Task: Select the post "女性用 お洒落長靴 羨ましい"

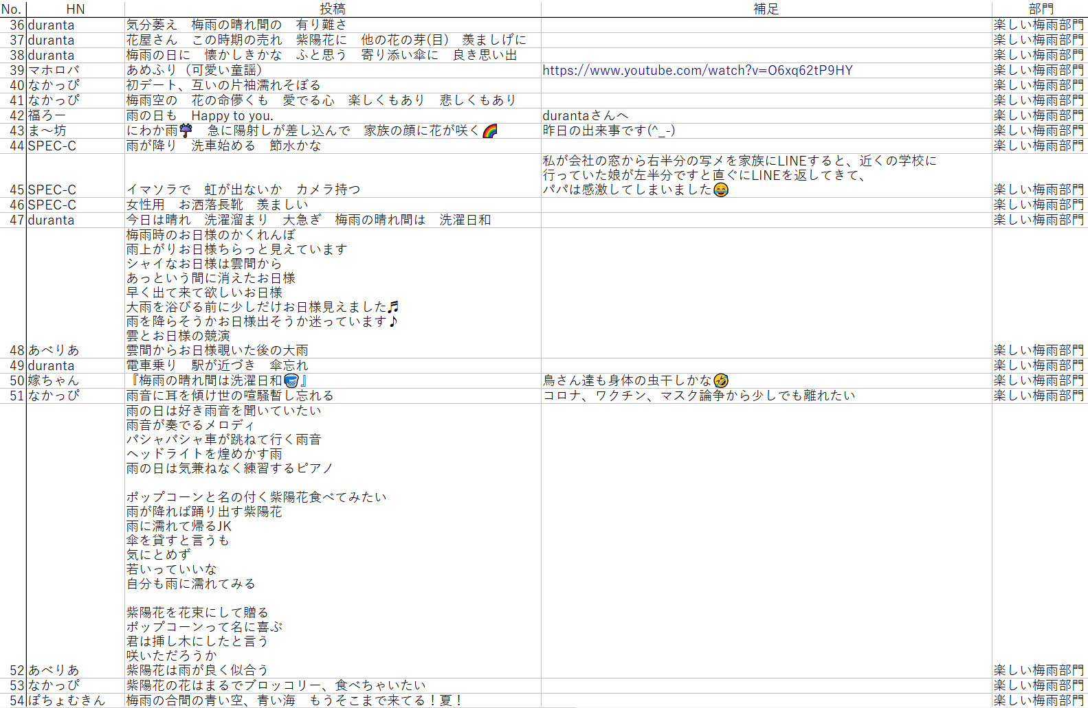Action: tap(217, 205)
